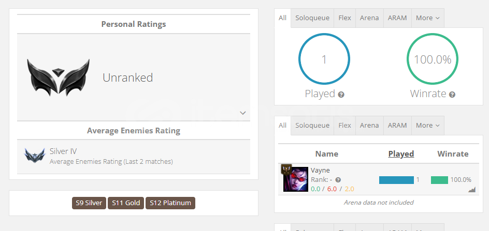The width and height of the screenshot is (489, 231).
Task: Click the S12 Platinum season badge
Action: point(170,203)
